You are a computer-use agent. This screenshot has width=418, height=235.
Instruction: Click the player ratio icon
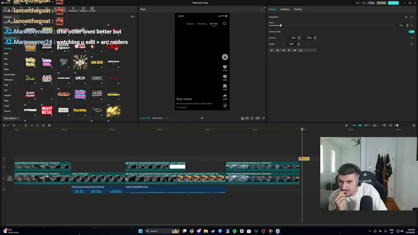[258, 118]
